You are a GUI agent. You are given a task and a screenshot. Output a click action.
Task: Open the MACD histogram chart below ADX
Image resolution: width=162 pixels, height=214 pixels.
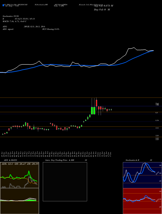[x=19, y=201]
